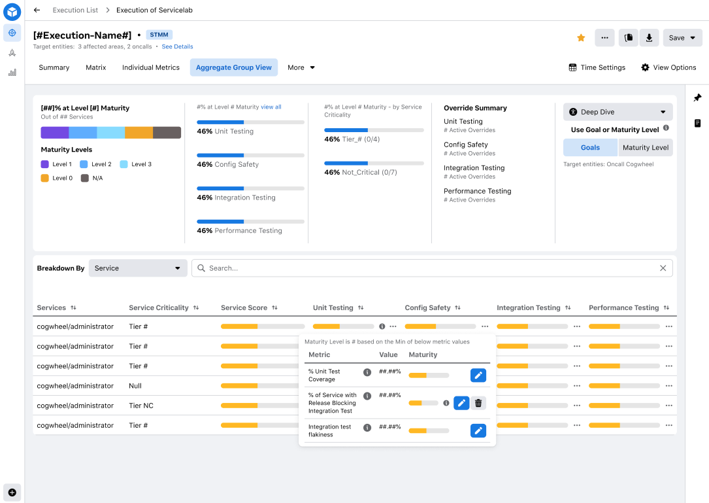
Task: Expand the Deep Dive dropdown
Action: [618, 112]
